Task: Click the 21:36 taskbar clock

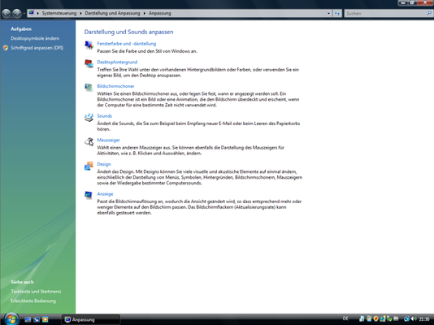Action: click(424, 319)
